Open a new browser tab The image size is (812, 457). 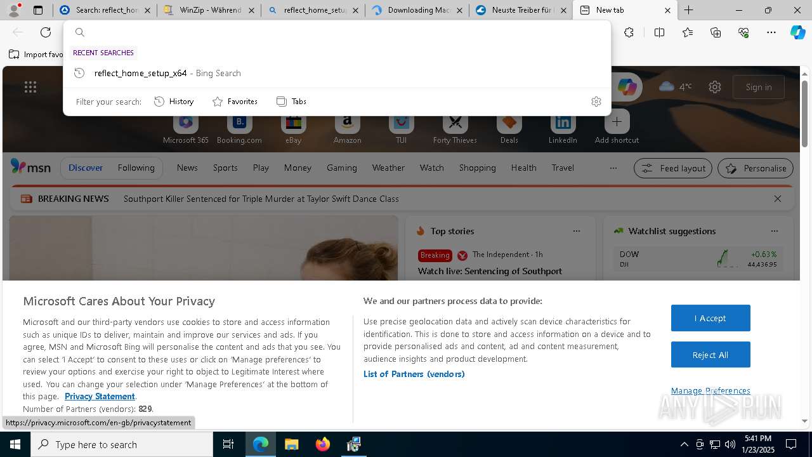pos(688,10)
